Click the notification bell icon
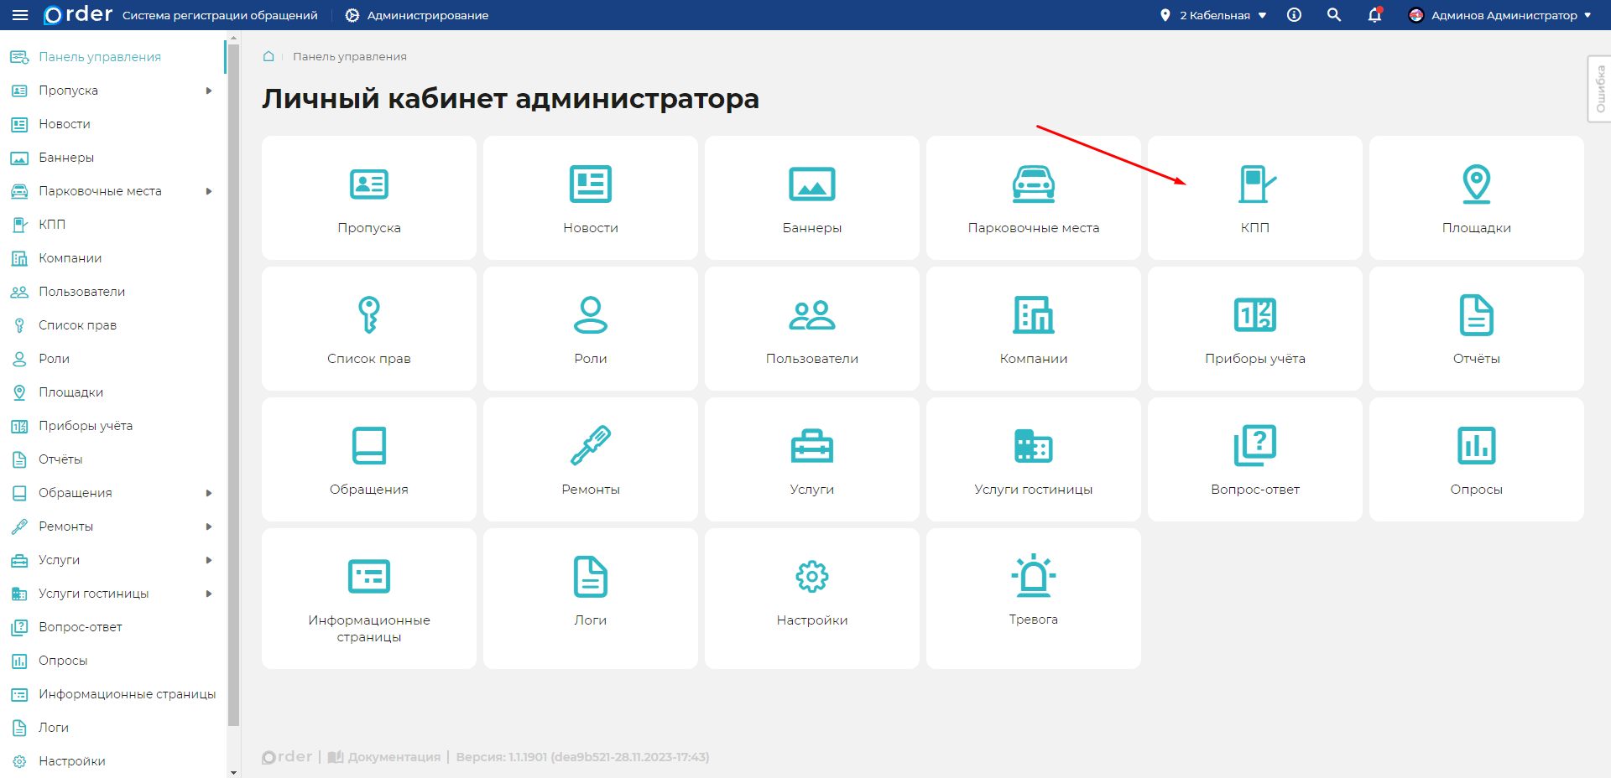This screenshot has width=1611, height=778. click(1374, 15)
